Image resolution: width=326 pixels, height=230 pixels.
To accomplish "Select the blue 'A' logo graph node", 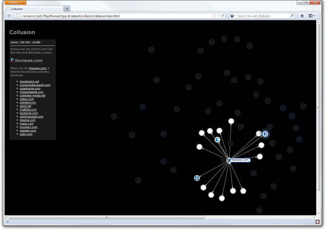I will pyautogui.click(x=197, y=178).
